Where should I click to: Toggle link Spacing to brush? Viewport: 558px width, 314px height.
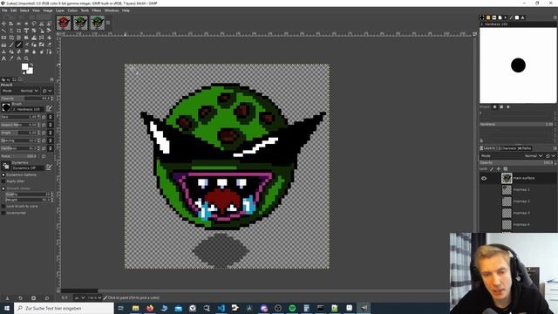pyautogui.click(x=51, y=140)
